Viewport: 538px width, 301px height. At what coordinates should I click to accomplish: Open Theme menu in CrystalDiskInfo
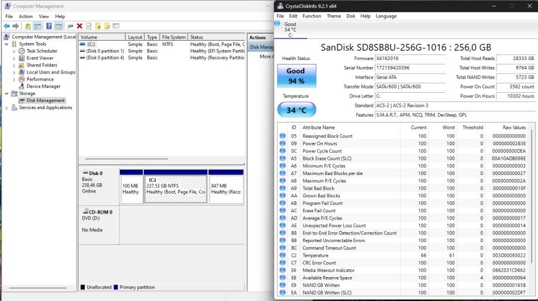click(334, 16)
